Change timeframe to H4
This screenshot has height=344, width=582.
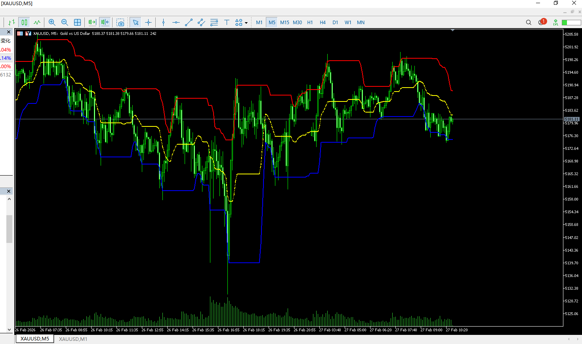coord(322,23)
